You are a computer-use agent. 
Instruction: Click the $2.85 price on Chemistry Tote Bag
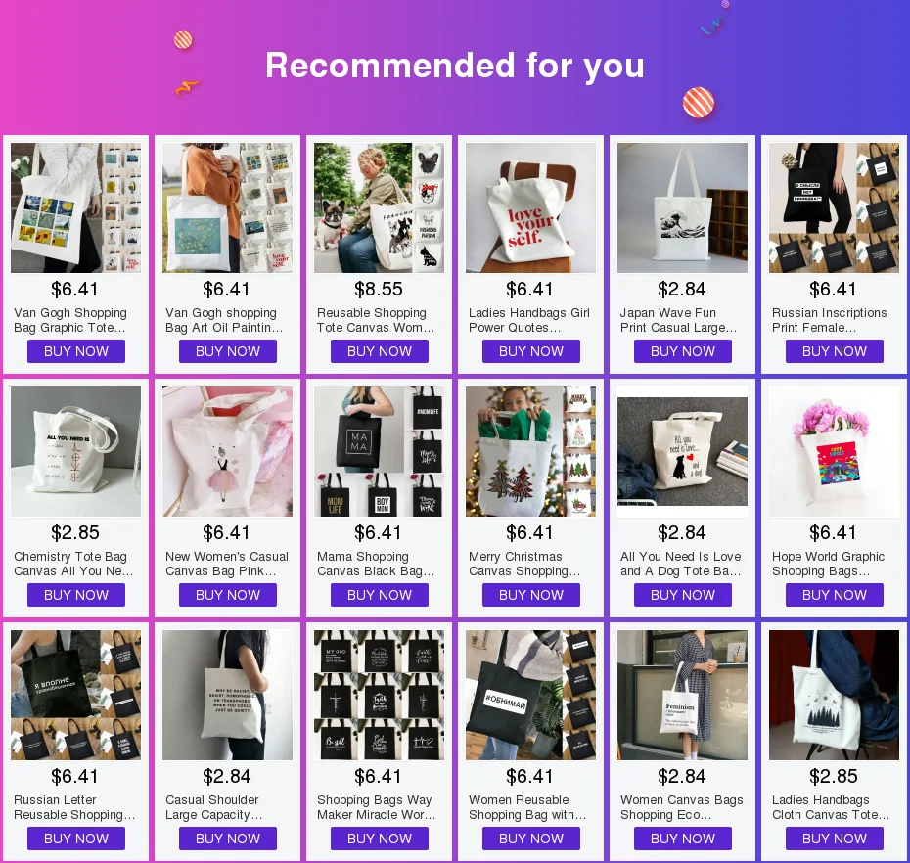pyautogui.click(x=75, y=533)
